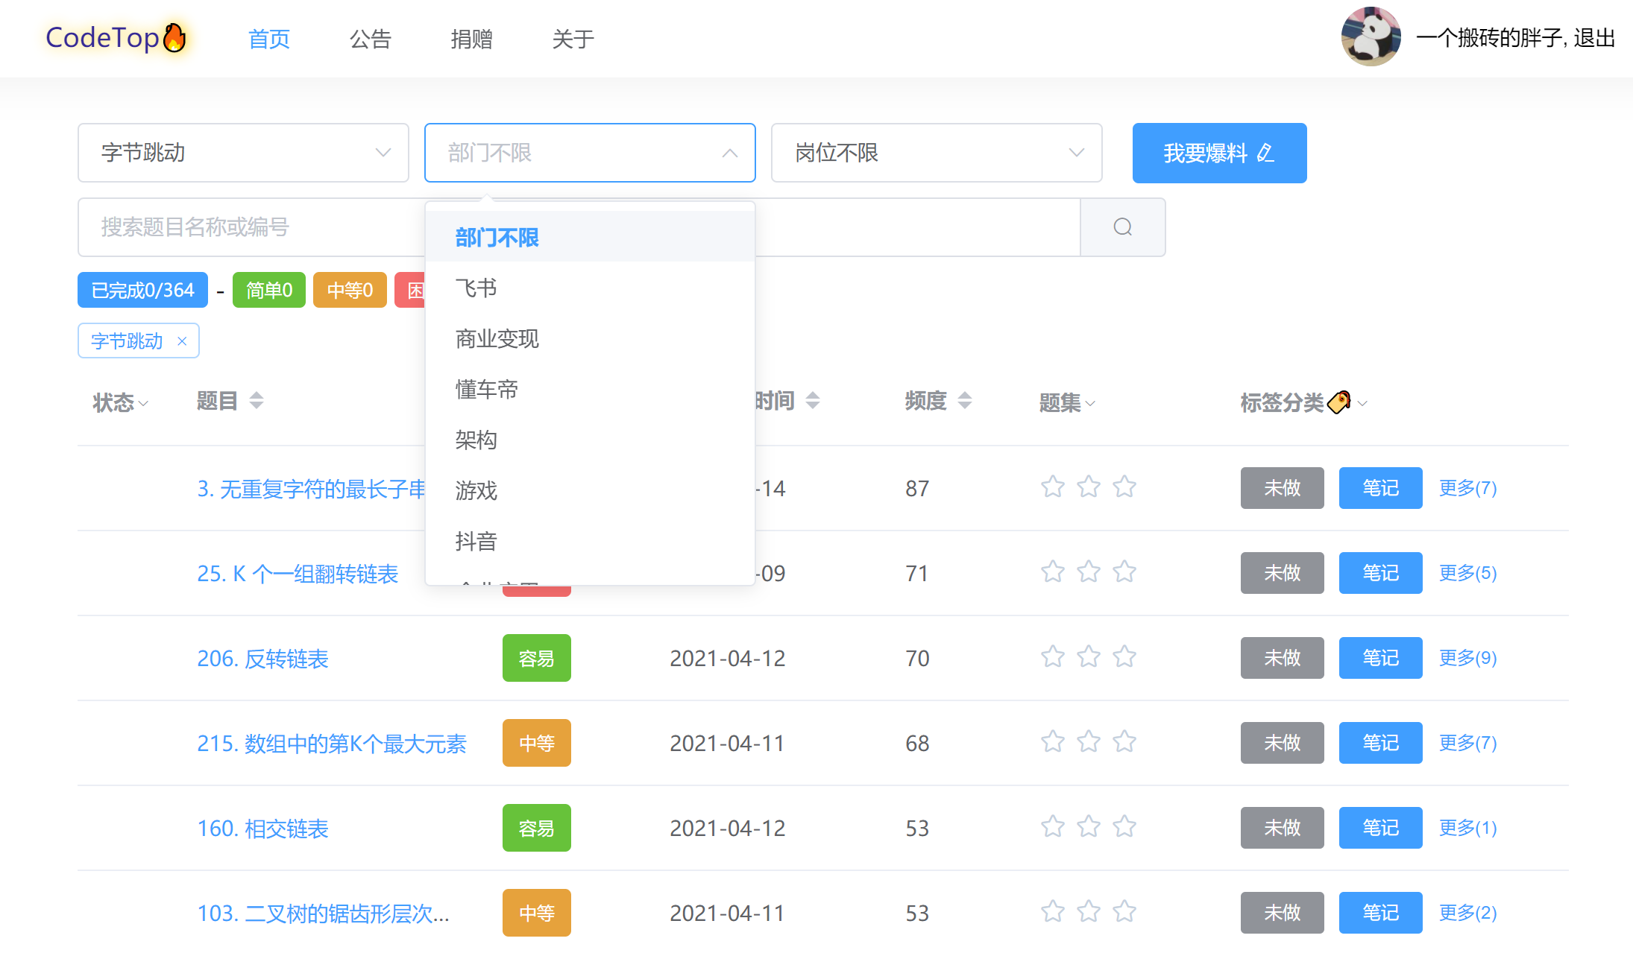Click the panda avatar in top right
This screenshot has width=1633, height=953.
point(1371,37)
